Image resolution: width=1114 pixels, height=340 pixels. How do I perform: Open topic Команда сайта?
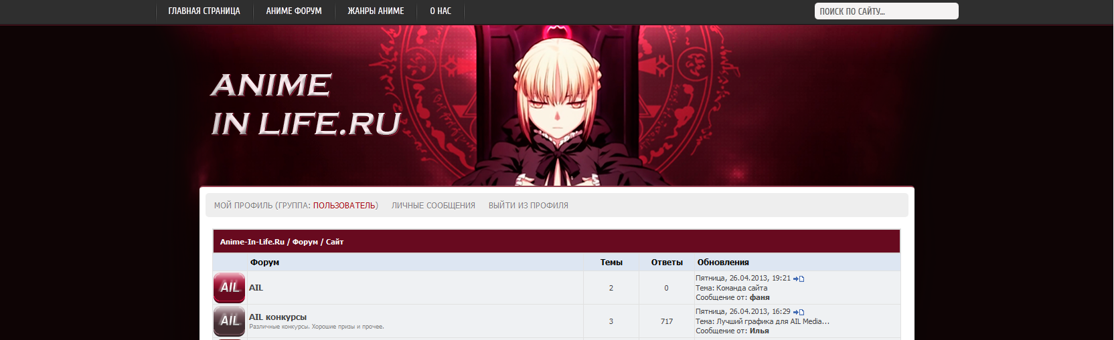pos(742,288)
